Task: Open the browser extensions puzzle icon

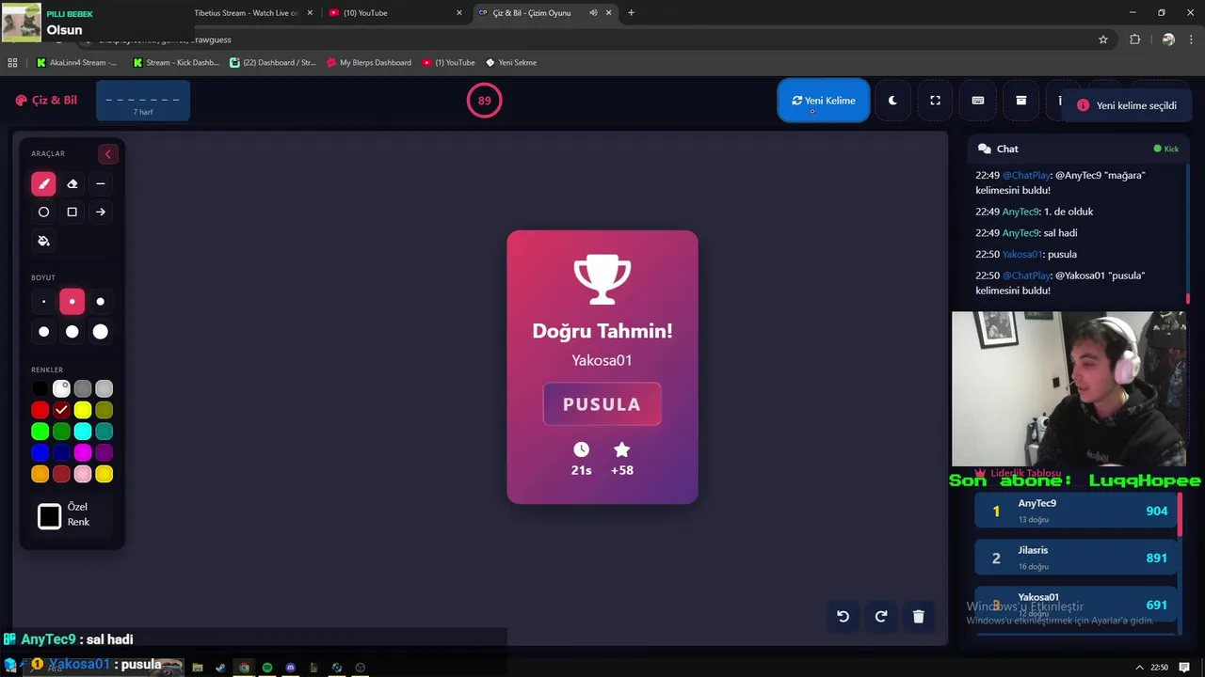Action: tap(1134, 39)
